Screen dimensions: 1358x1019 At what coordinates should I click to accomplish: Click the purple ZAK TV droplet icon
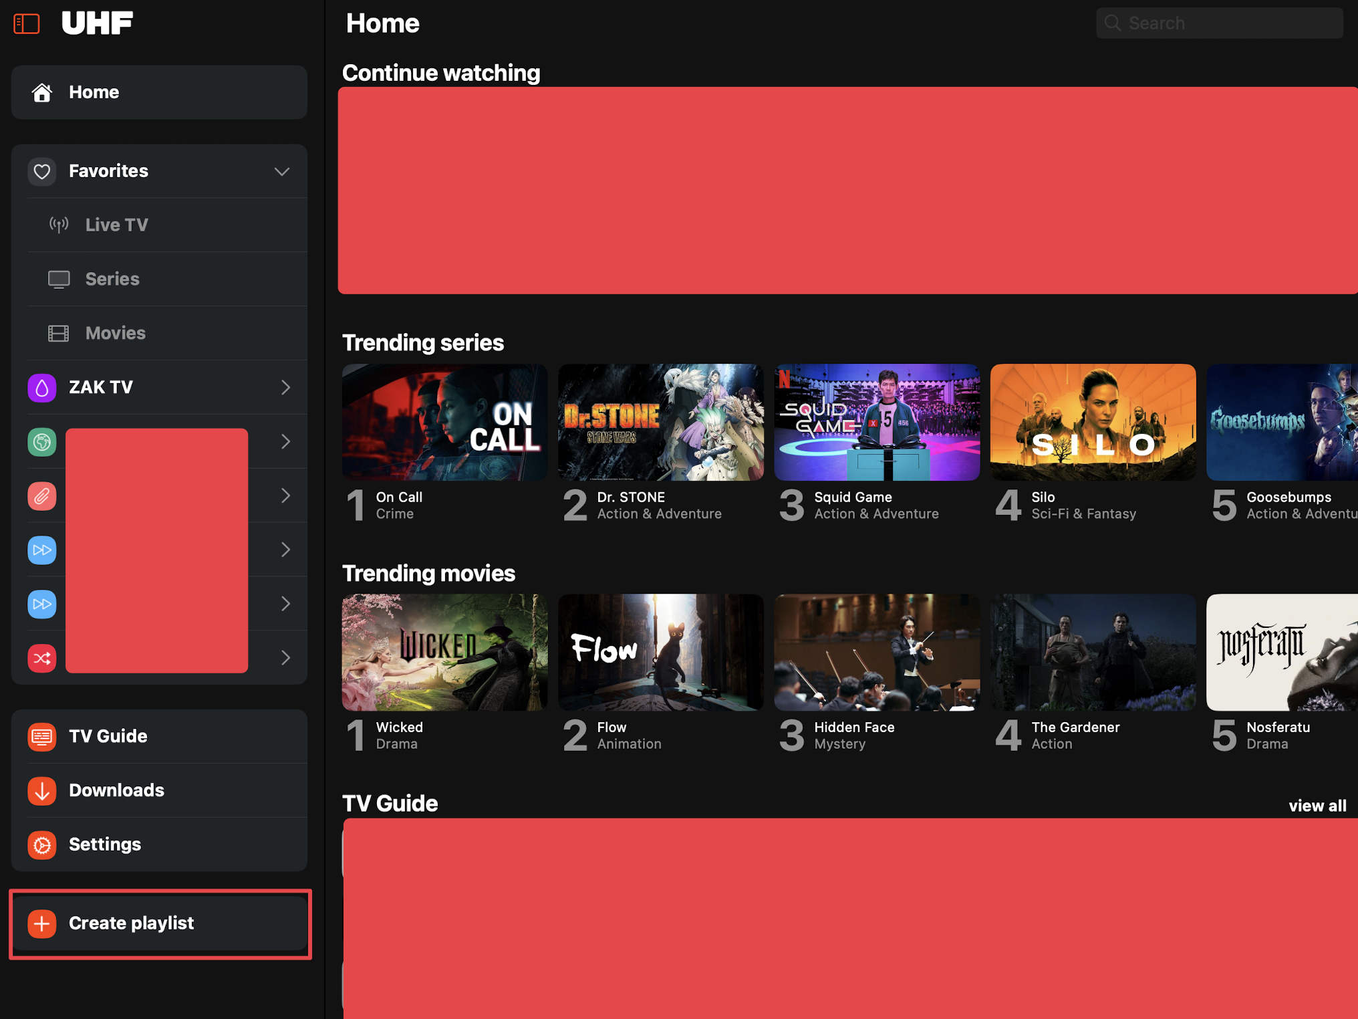point(41,388)
